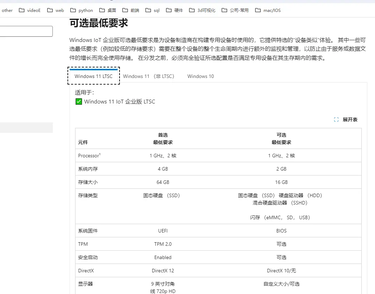Click the expand table icon

[336, 120]
